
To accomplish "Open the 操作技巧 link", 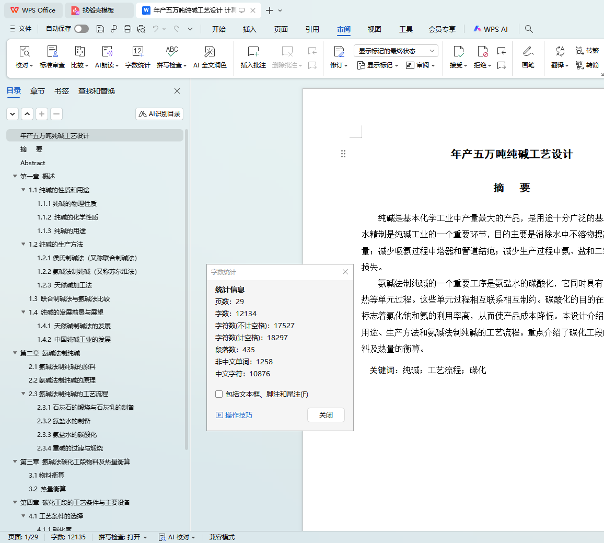I will click(x=234, y=415).
